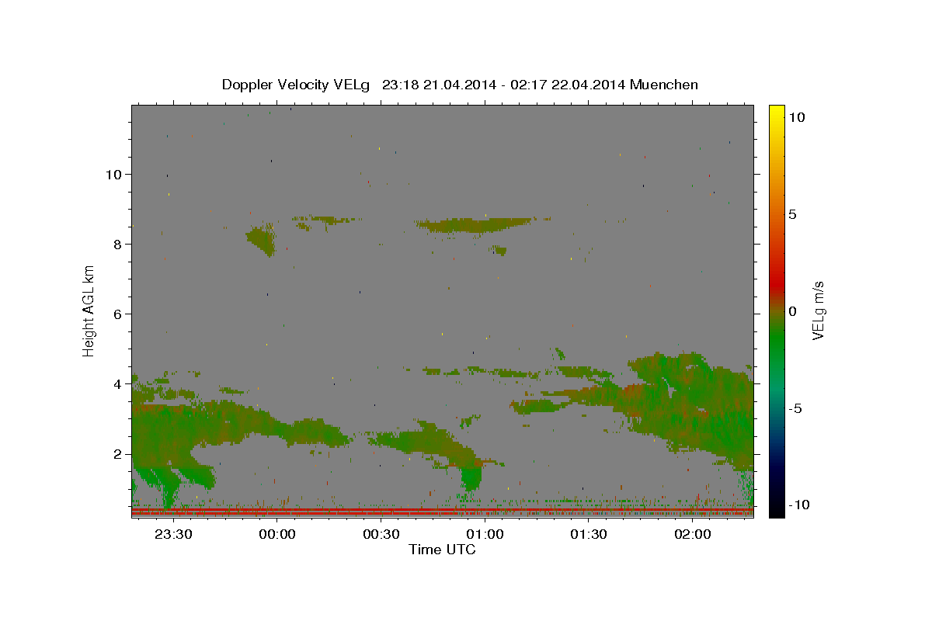The height and width of the screenshot is (621, 932).
Task: Click the green fall streak below cloud at 01:00
Action: click(471, 477)
